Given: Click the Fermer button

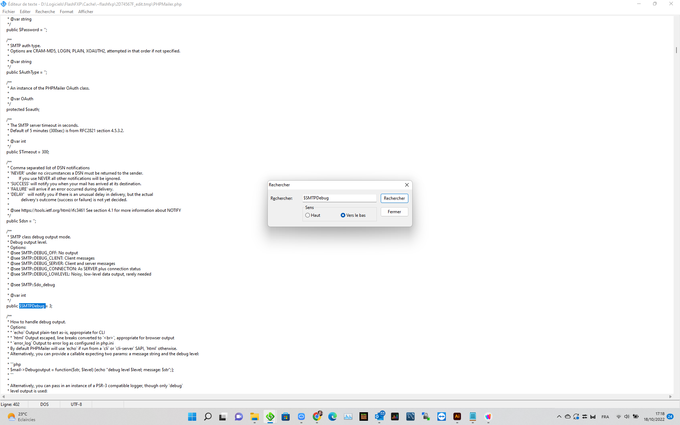Looking at the screenshot, I should click(394, 212).
